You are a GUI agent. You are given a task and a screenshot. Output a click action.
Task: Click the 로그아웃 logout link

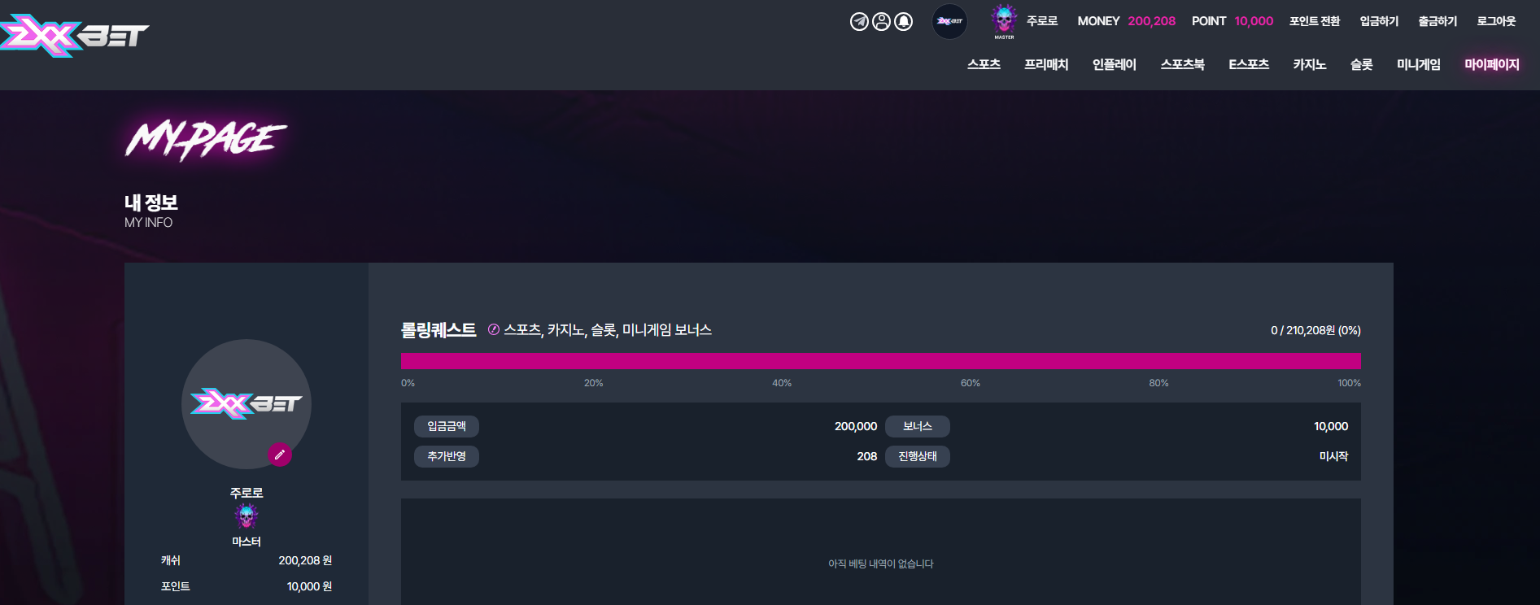click(x=1496, y=21)
